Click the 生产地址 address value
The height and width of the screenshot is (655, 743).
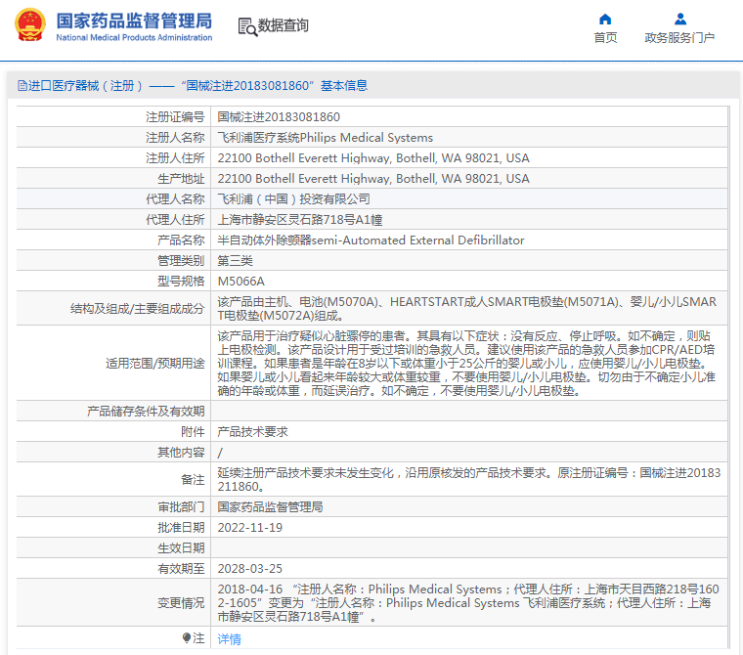373,179
